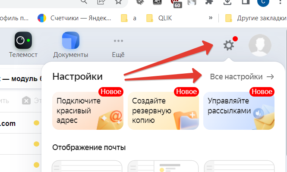287x172 pixels.
Task: Bookmark this page with the star icon
Action: [x=118, y=2]
